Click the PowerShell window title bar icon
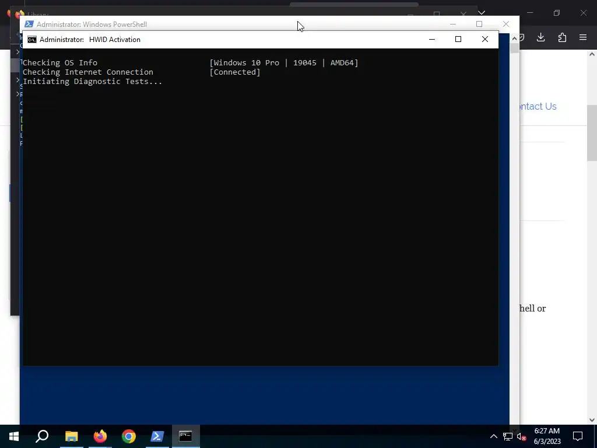The width and height of the screenshot is (597, 448). coord(29,24)
